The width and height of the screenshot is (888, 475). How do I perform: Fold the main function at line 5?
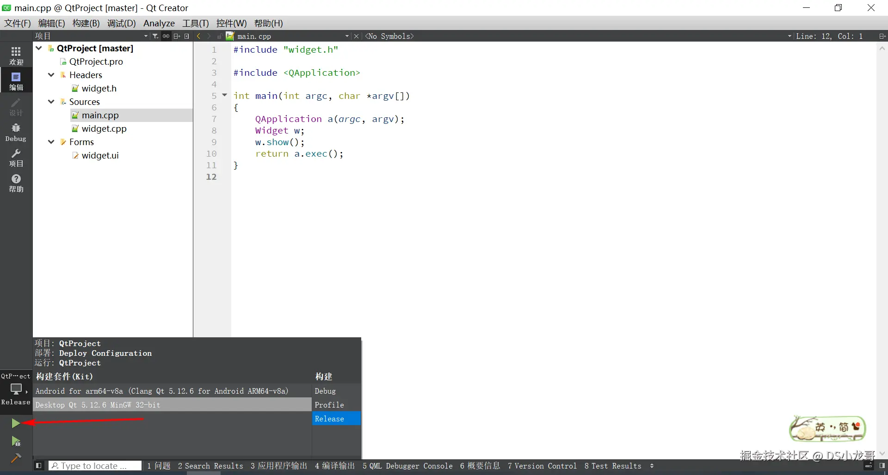[x=225, y=95]
